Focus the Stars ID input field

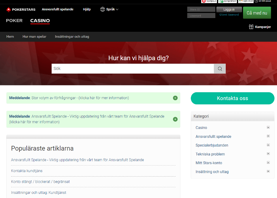[201, 9]
